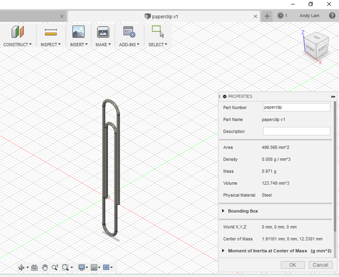
Task: Click the Part Name value paperclip v1
Action: (273, 120)
